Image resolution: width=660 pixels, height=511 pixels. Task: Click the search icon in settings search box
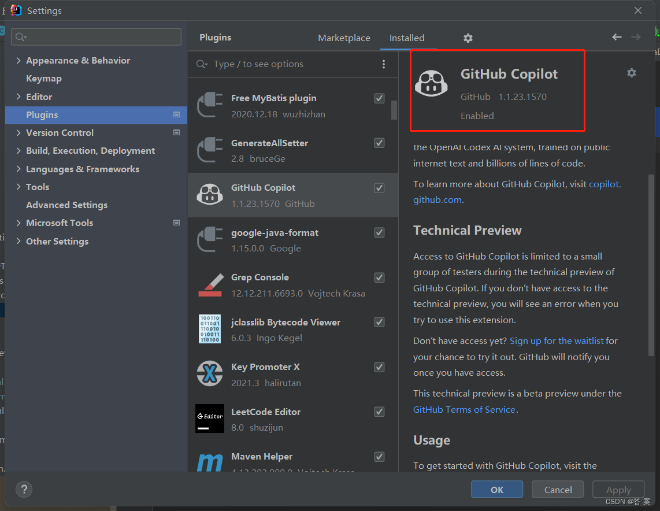pyautogui.click(x=20, y=38)
